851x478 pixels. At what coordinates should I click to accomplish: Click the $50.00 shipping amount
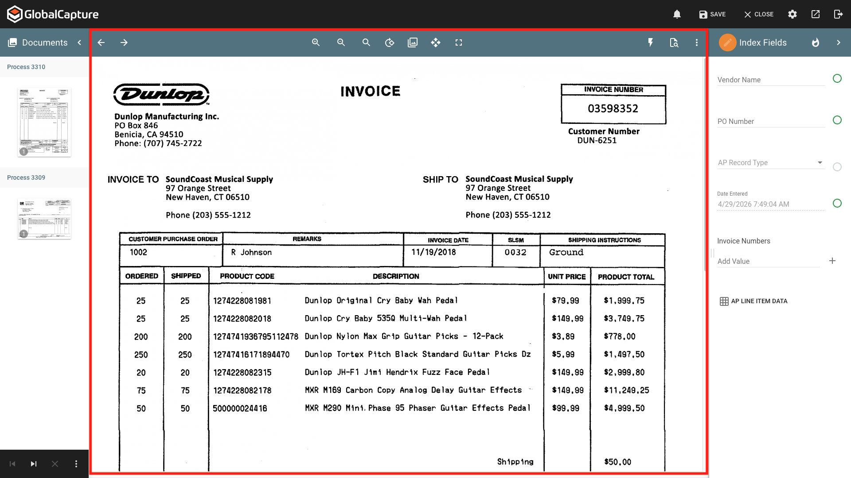(x=617, y=462)
